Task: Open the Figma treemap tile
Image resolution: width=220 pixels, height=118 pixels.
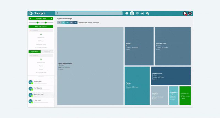Action: pos(137,86)
